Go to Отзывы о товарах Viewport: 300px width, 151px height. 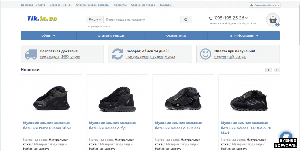pos(111,35)
